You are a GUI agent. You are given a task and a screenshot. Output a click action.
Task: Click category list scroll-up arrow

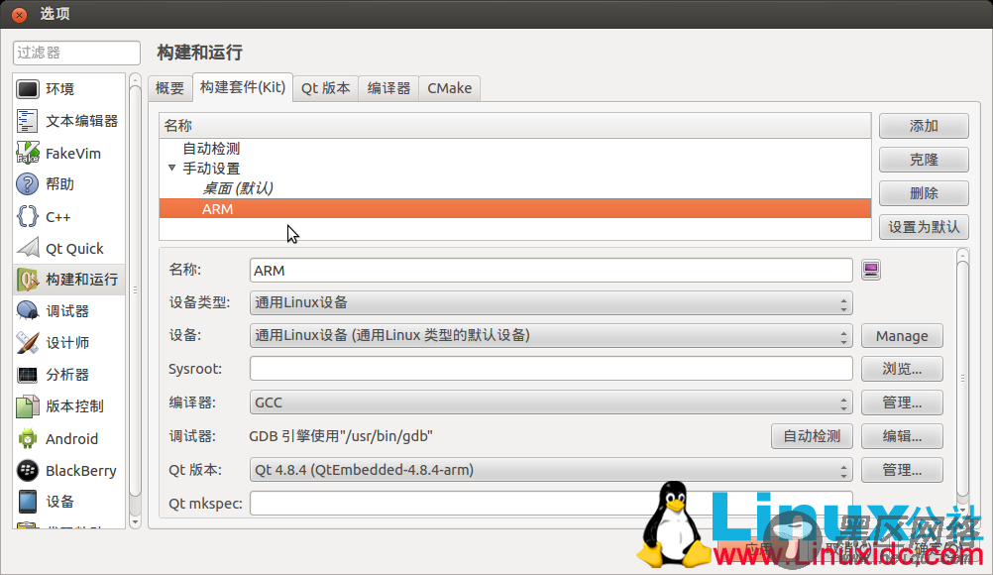(135, 79)
